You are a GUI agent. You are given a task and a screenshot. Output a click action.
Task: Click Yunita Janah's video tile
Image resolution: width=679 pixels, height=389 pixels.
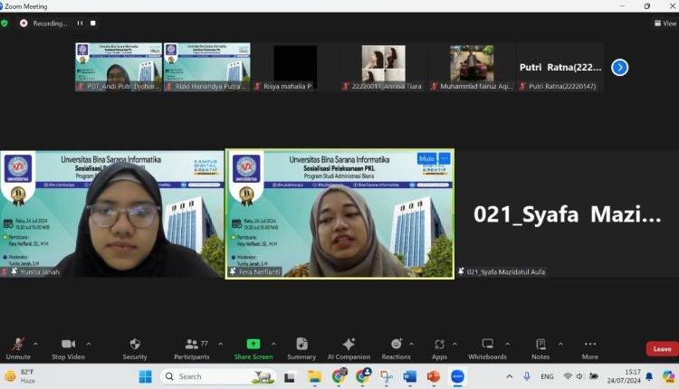111,213
